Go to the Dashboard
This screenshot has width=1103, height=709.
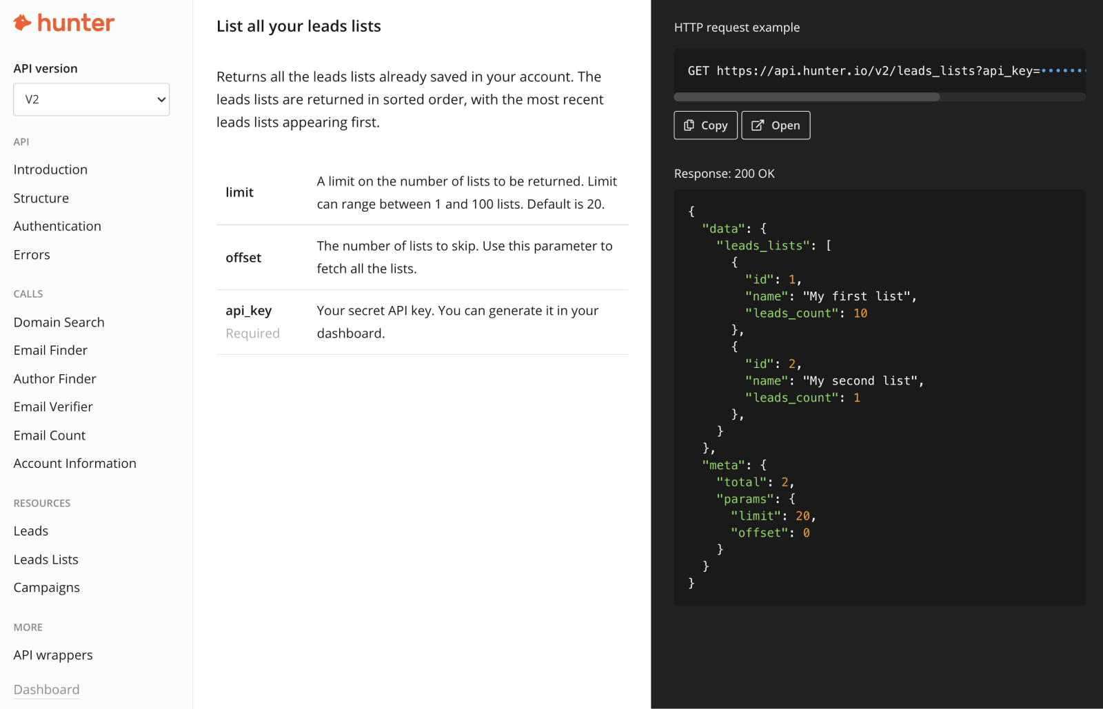pos(46,689)
